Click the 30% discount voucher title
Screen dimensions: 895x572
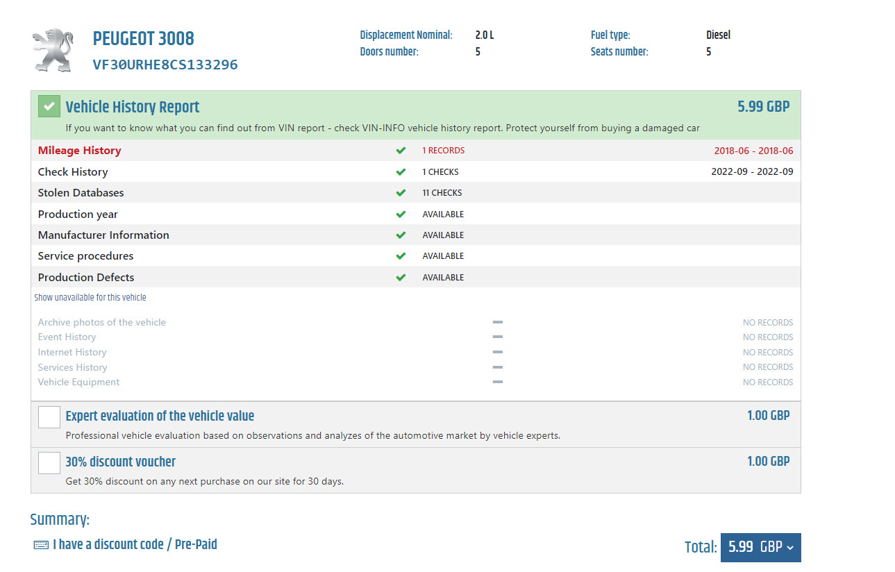click(x=121, y=462)
